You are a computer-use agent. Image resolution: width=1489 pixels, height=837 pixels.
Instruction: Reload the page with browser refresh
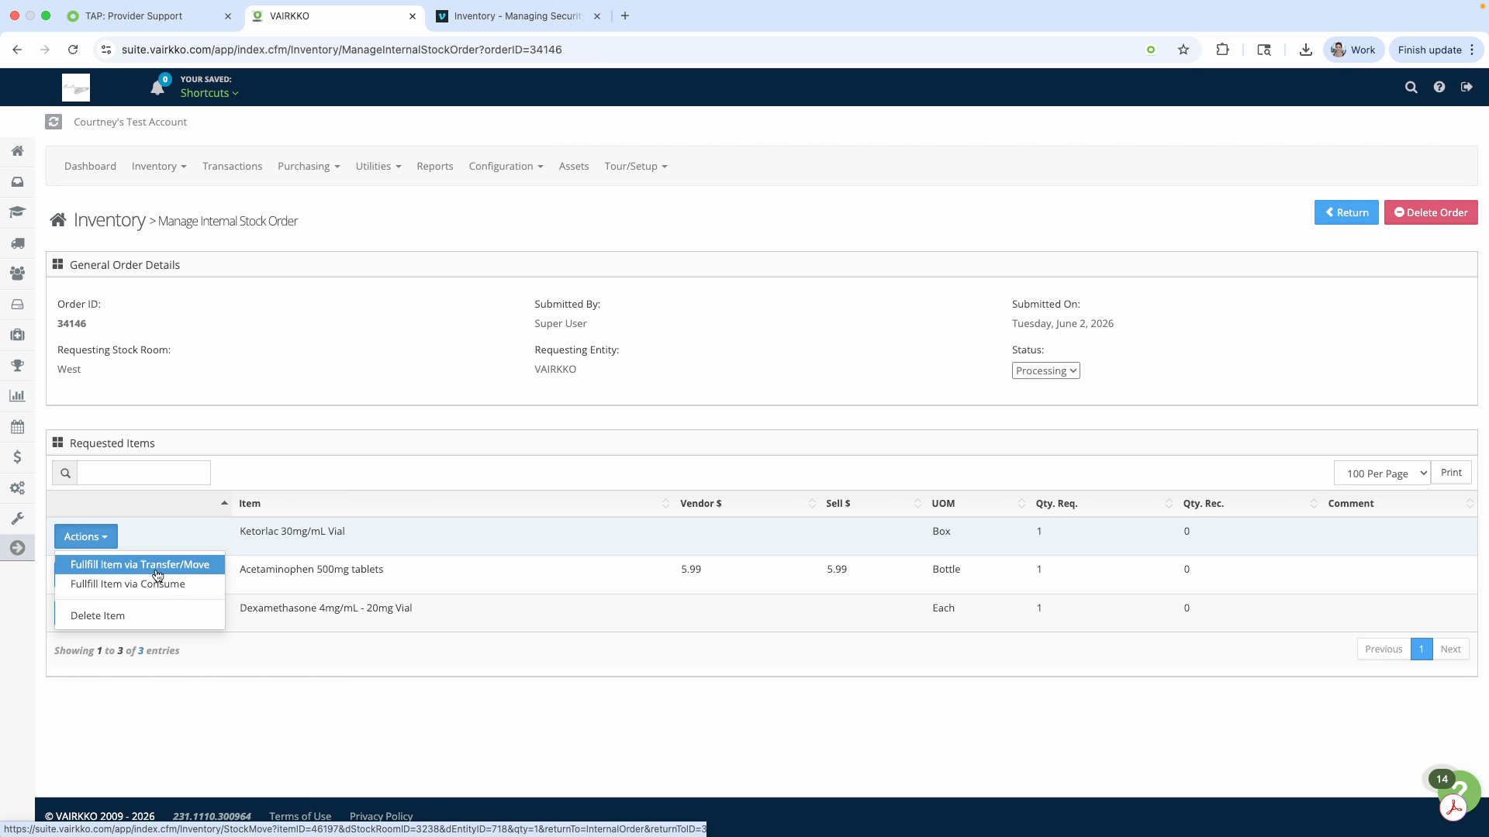point(73,50)
